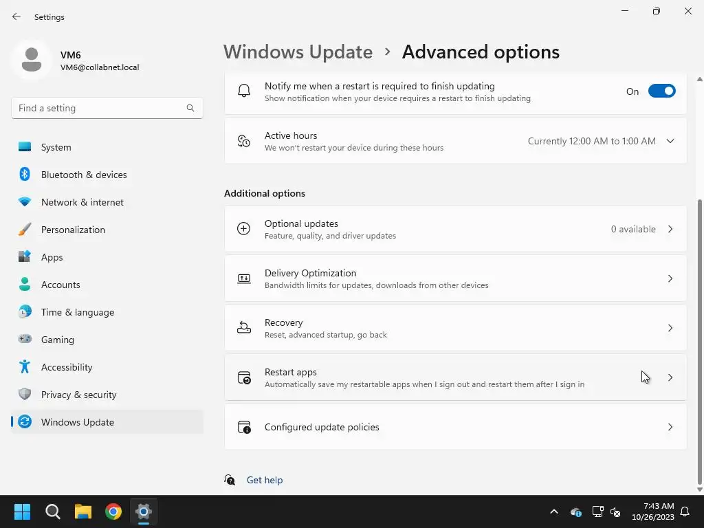Screen dimensions: 704x528
Task: Click the notification bell icon in restart row
Action: coord(244,91)
